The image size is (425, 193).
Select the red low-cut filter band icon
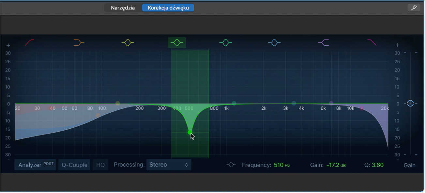29,42
